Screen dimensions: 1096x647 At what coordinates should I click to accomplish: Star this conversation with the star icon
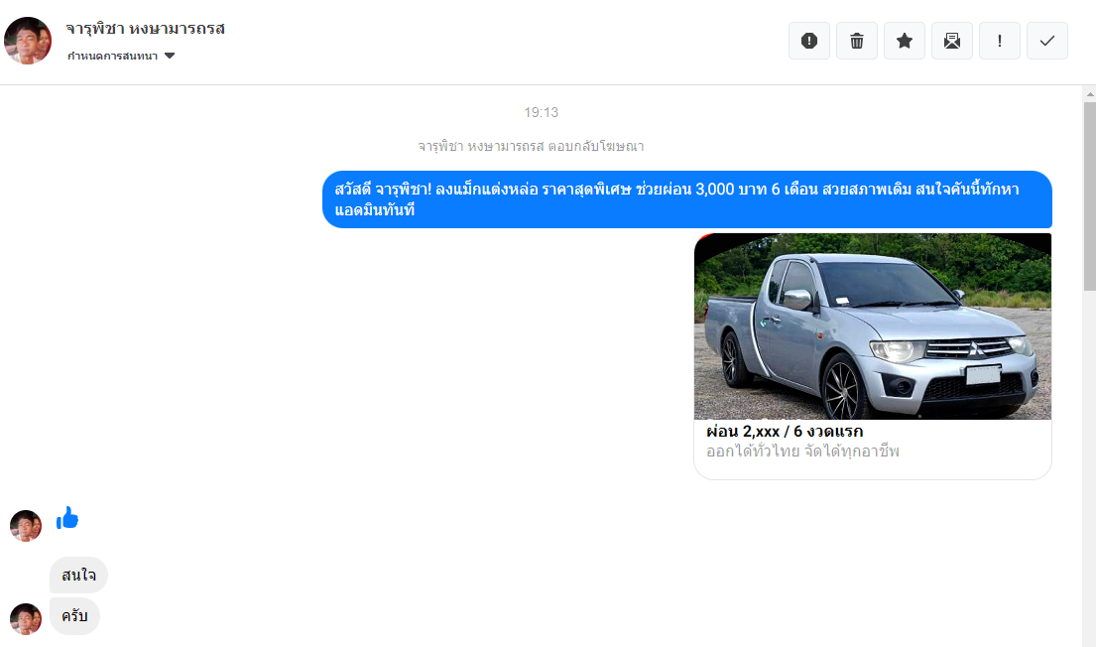point(904,41)
